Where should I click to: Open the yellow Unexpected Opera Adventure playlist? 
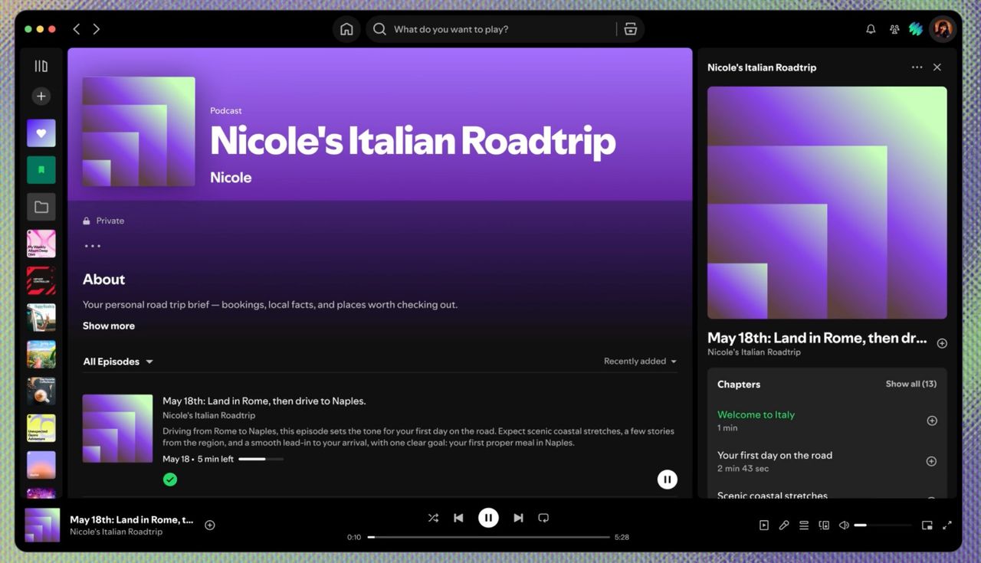(41, 428)
